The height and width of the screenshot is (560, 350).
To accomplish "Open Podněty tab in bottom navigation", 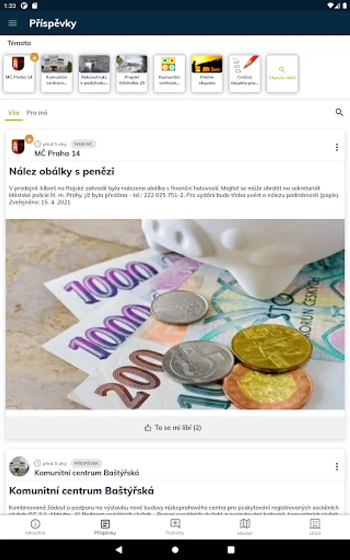I will pyautogui.click(x=175, y=527).
